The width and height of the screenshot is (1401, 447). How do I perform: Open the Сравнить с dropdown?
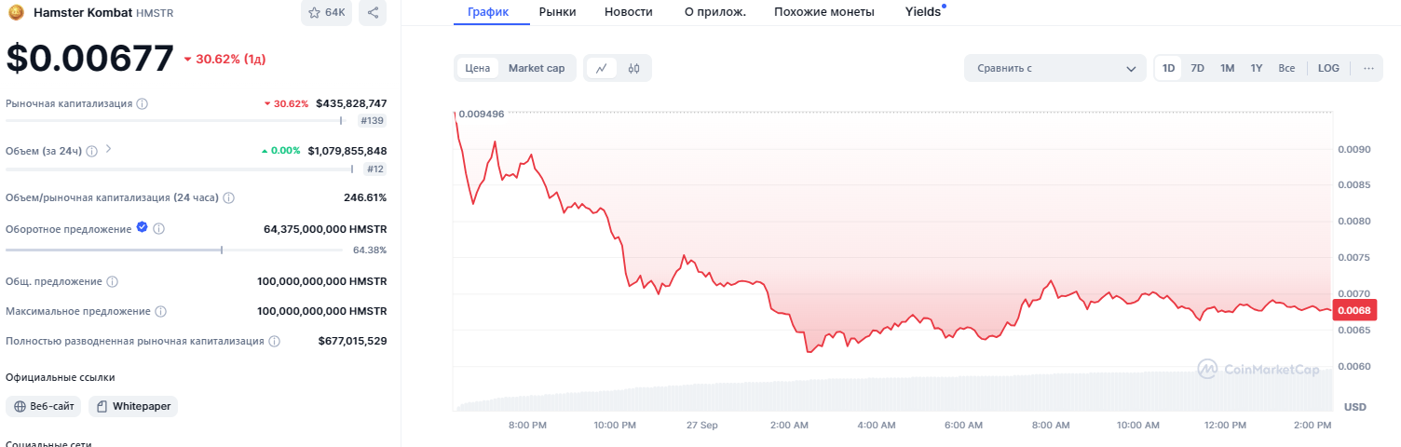tap(1055, 68)
